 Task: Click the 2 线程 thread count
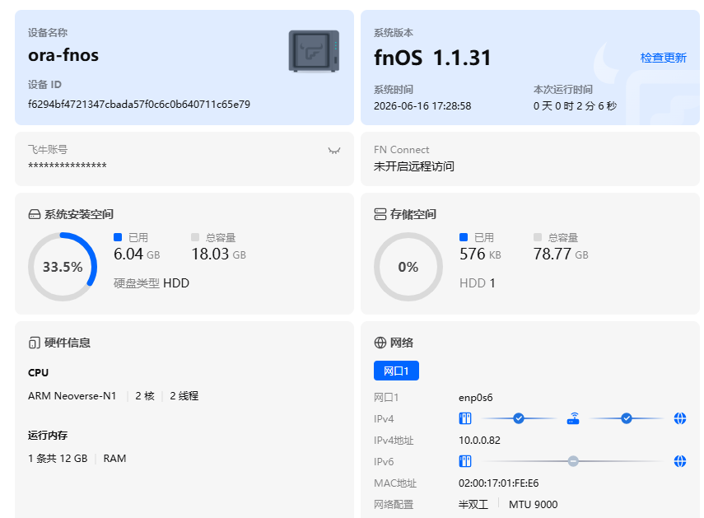(184, 396)
